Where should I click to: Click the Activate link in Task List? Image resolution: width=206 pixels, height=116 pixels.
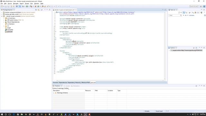pos(192,15)
